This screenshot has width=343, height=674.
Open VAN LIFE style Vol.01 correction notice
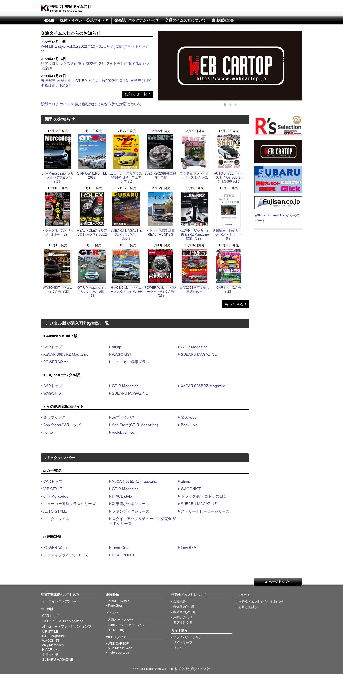(x=95, y=49)
